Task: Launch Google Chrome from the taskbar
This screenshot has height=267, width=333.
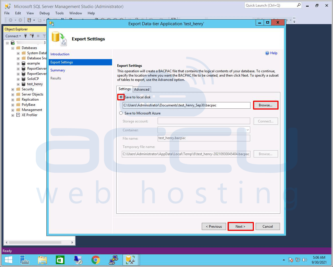Action: pyautogui.click(x=95, y=260)
